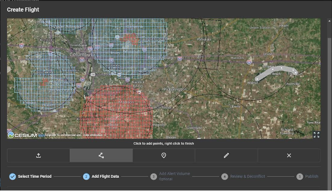Click the white flight path start point near Walnut

click(x=257, y=80)
